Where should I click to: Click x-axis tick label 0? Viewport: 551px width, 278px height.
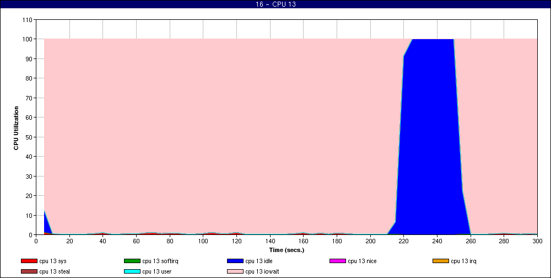click(36, 241)
